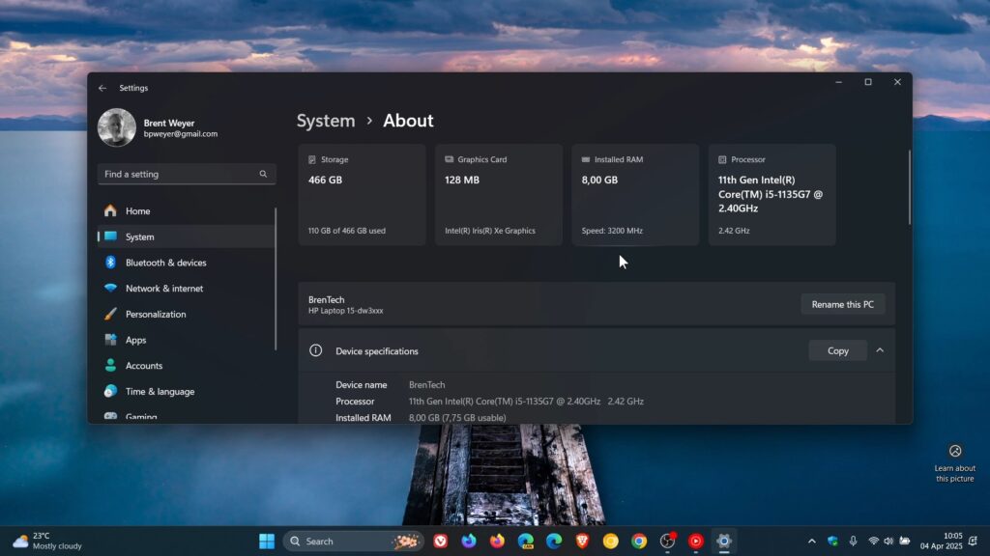Click the Accounts person icon in sidebar
Image resolution: width=990 pixels, height=556 pixels.
(x=110, y=366)
